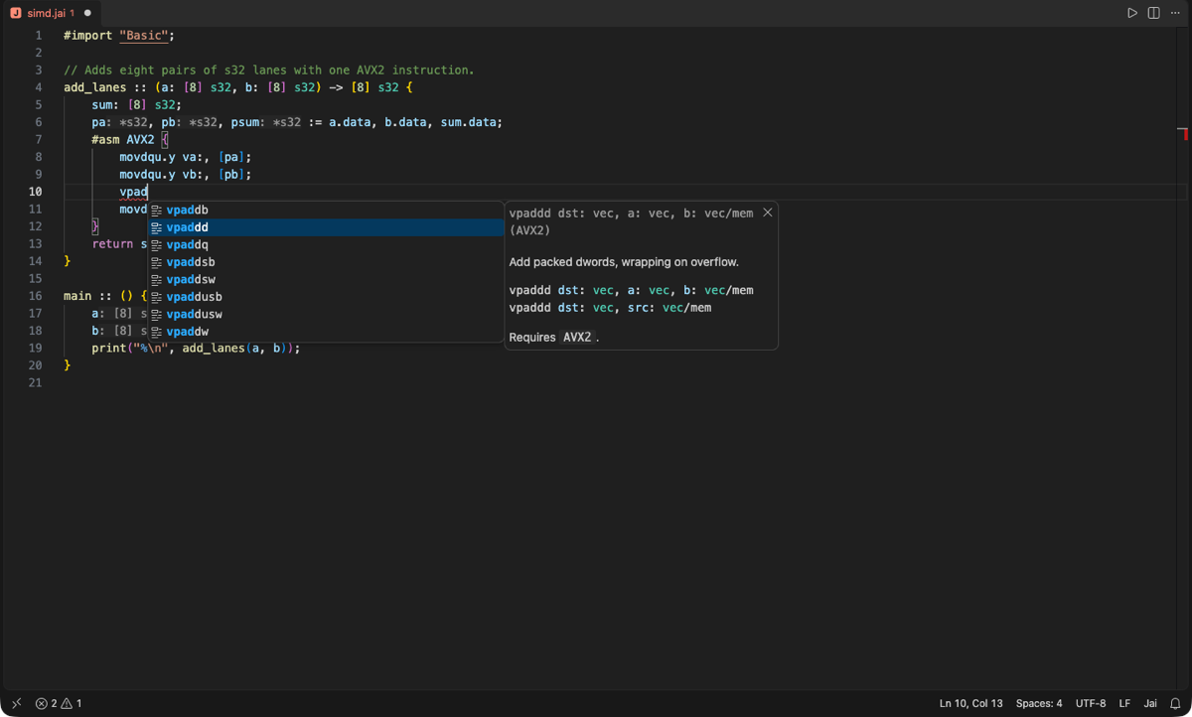The height and width of the screenshot is (717, 1192).
Task: Click line number 4 in gutter
Action: pos(39,87)
